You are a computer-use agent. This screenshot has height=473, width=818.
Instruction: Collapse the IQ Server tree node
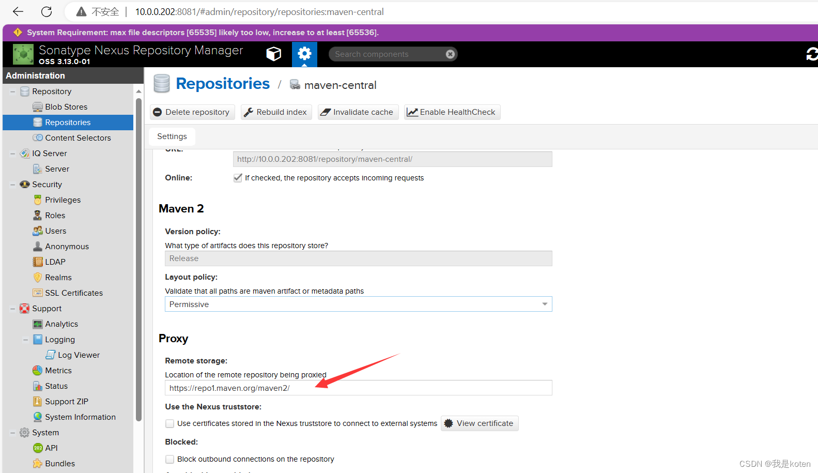click(x=12, y=154)
